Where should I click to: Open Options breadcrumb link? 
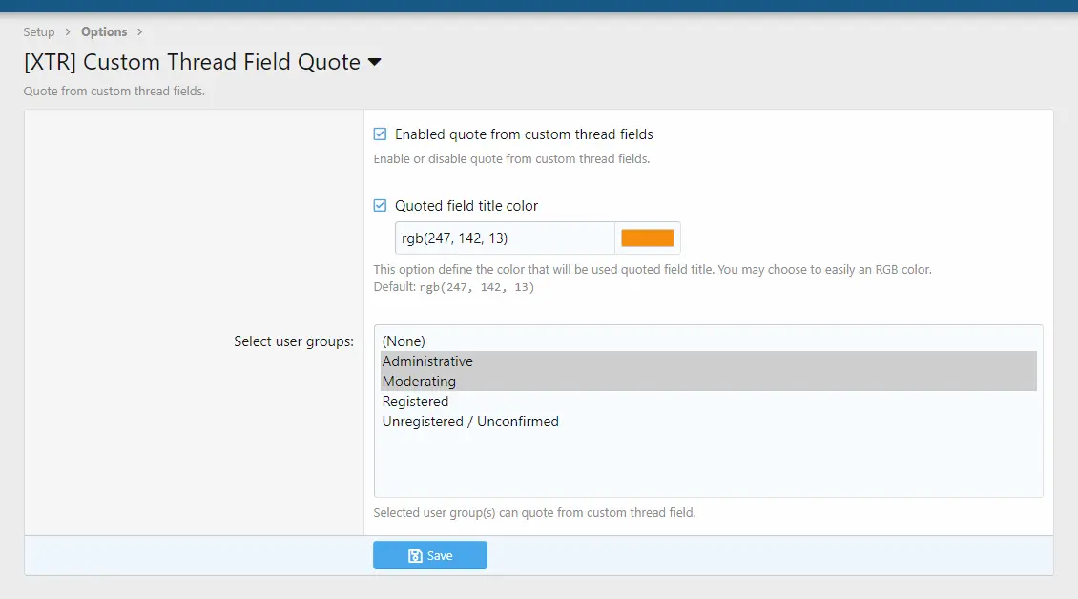point(104,31)
